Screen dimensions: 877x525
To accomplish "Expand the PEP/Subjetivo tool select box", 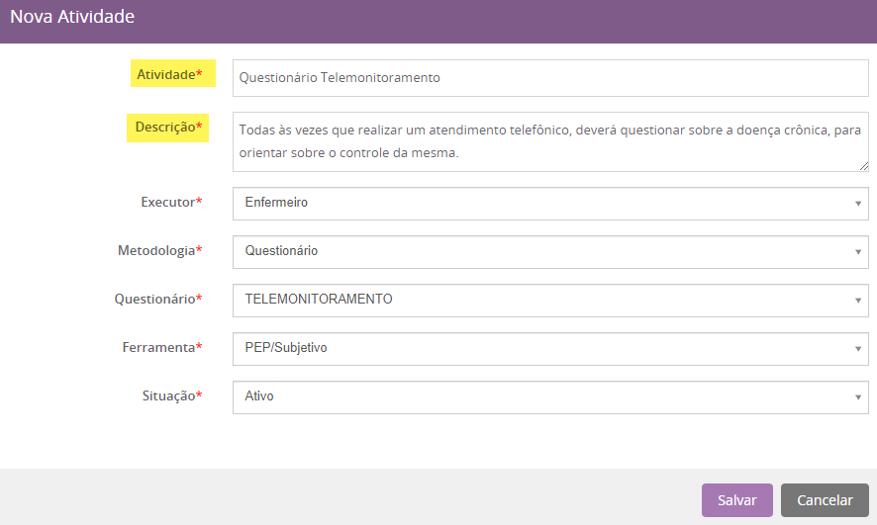I will [x=535, y=349].
